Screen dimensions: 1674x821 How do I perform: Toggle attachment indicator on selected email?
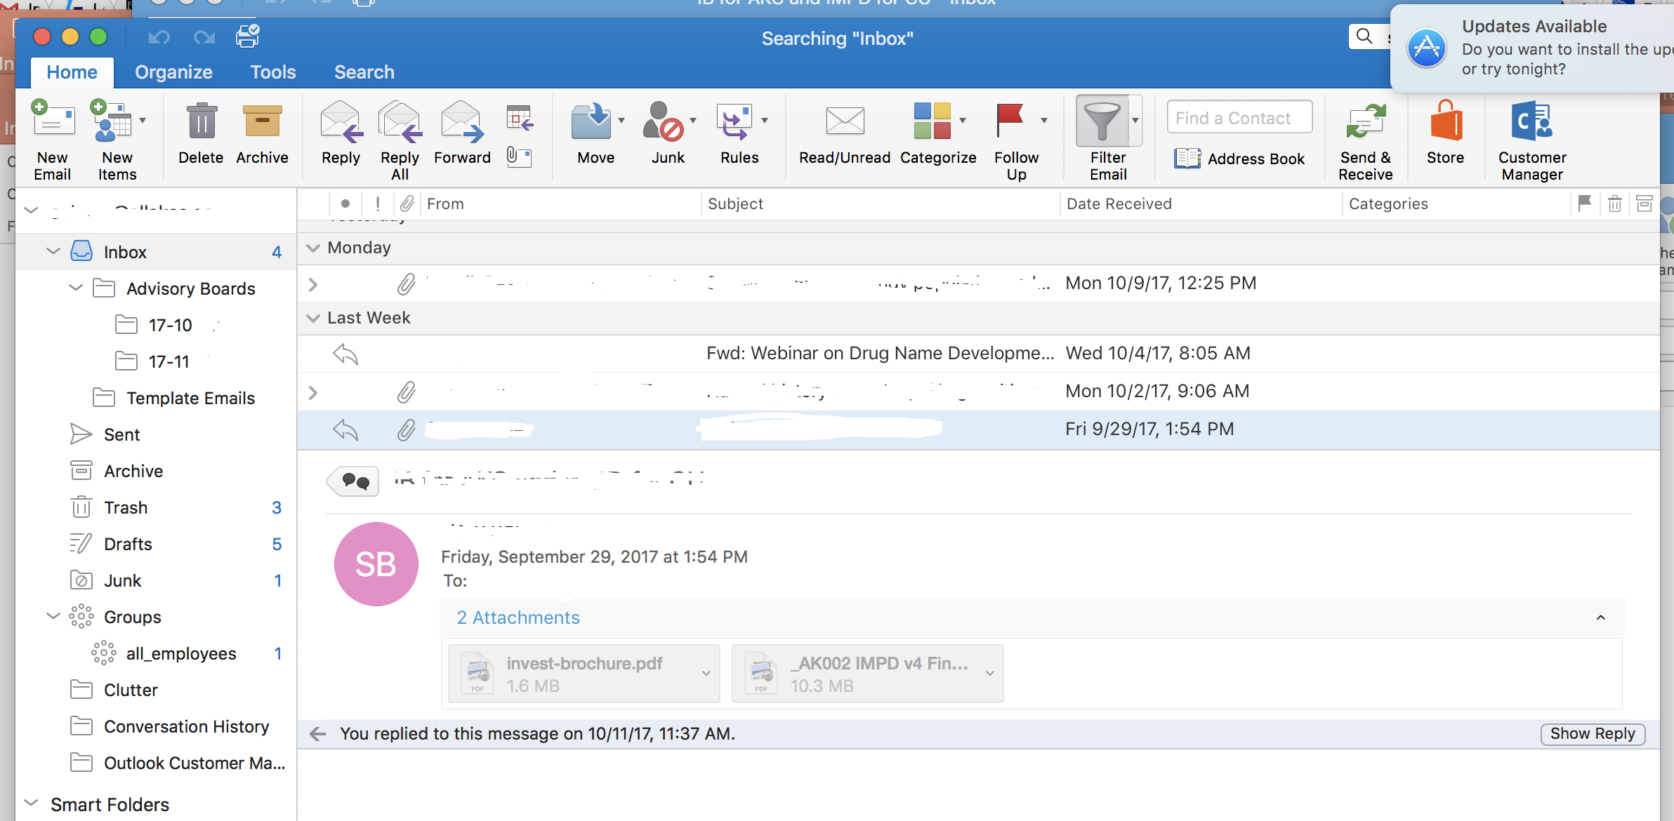click(x=407, y=427)
